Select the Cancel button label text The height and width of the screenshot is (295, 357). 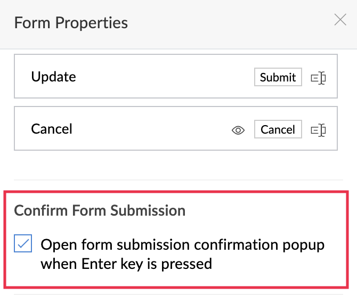coord(52,129)
